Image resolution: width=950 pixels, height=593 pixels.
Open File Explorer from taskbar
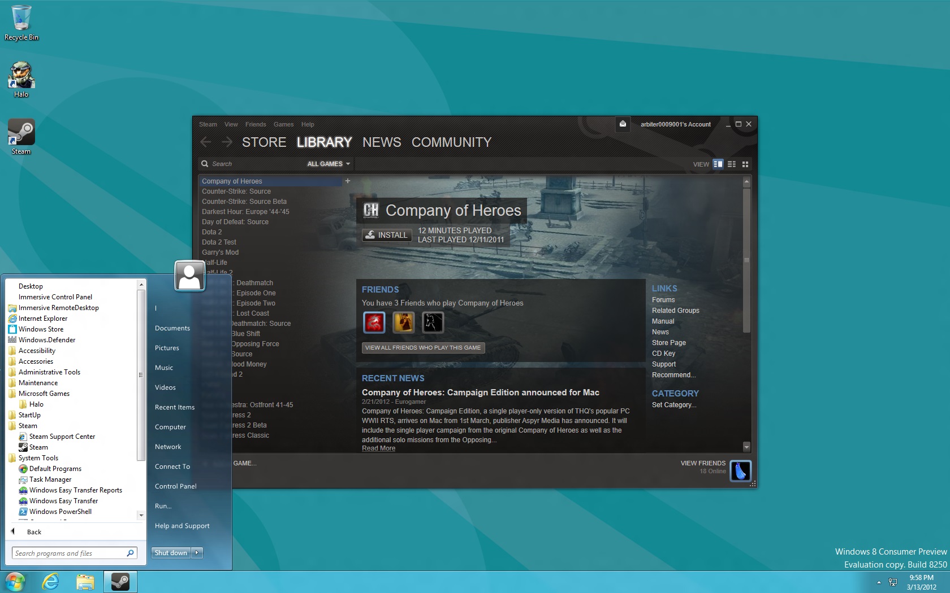(85, 582)
